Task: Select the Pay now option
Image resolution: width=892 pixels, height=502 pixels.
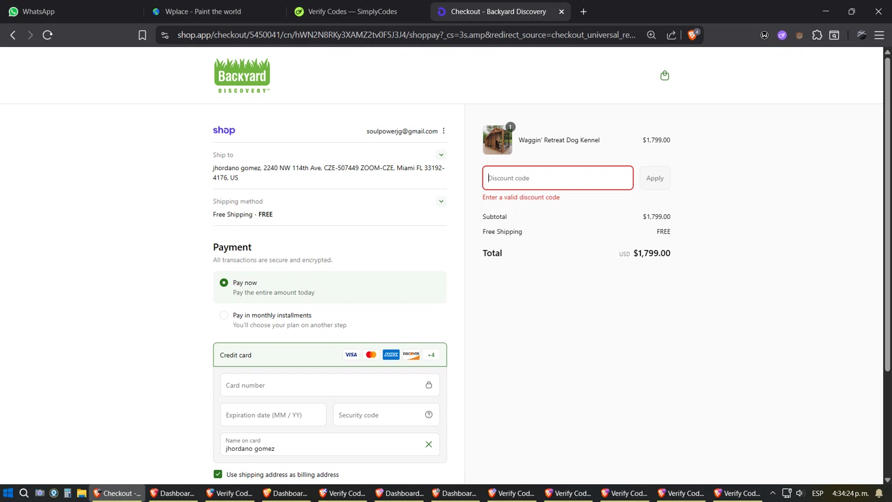Action: click(x=224, y=283)
